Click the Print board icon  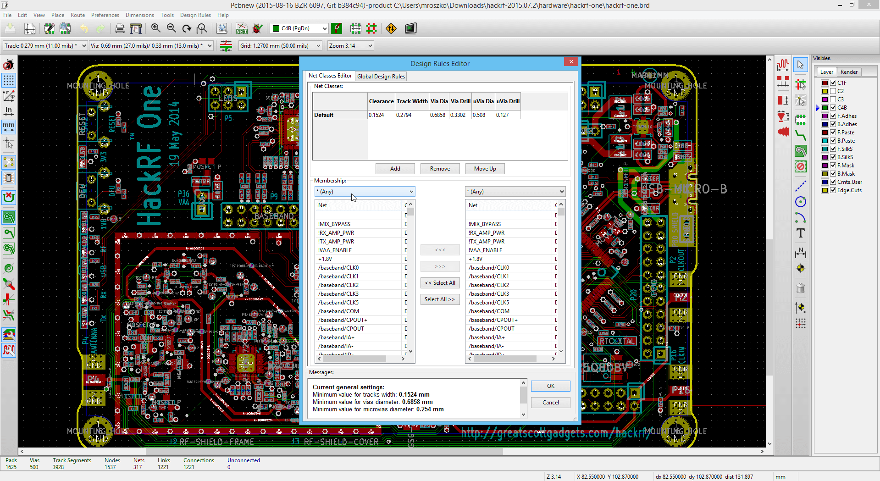120,28
